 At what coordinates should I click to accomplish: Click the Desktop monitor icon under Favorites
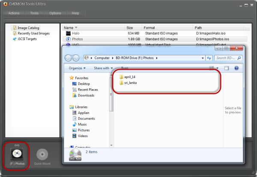75,84
